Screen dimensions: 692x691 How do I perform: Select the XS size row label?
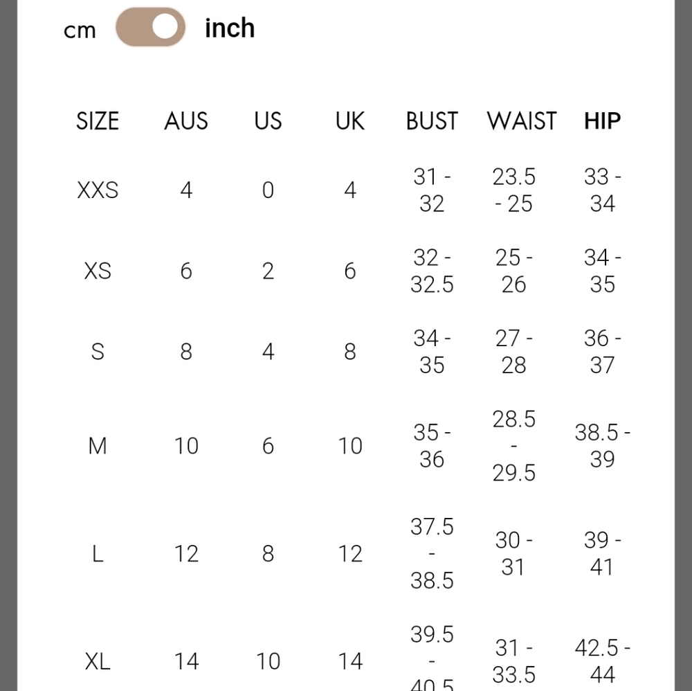(x=98, y=271)
